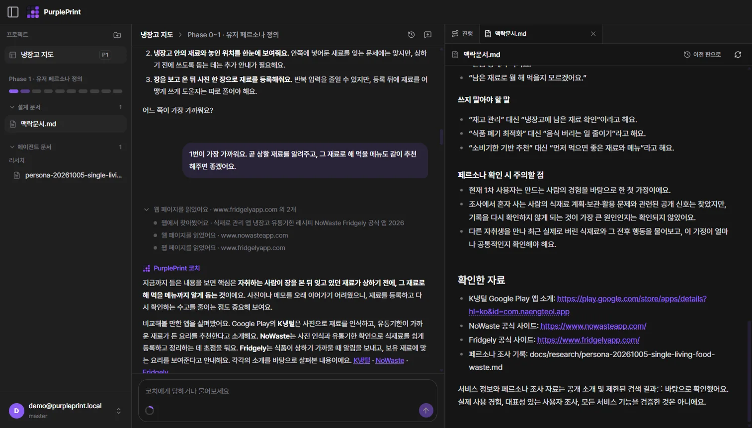
Task: Click the 확인한 자료 heading
Action: (x=482, y=280)
